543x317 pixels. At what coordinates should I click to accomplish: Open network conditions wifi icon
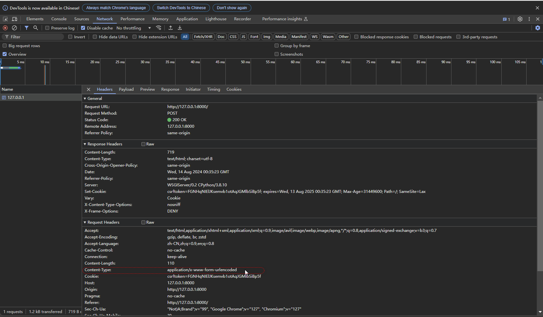159,28
